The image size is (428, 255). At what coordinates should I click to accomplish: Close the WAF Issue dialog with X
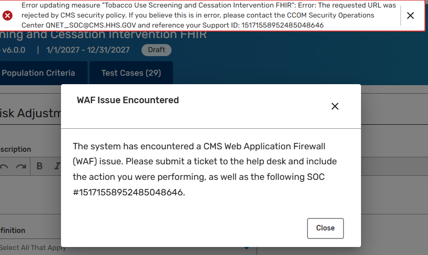pos(335,106)
